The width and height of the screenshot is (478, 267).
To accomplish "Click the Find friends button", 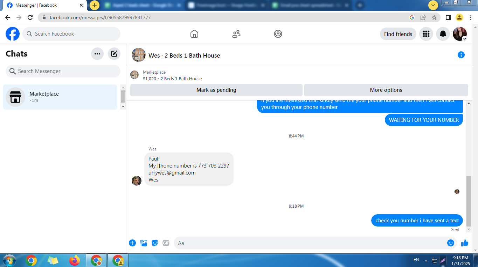I will [x=398, y=34].
